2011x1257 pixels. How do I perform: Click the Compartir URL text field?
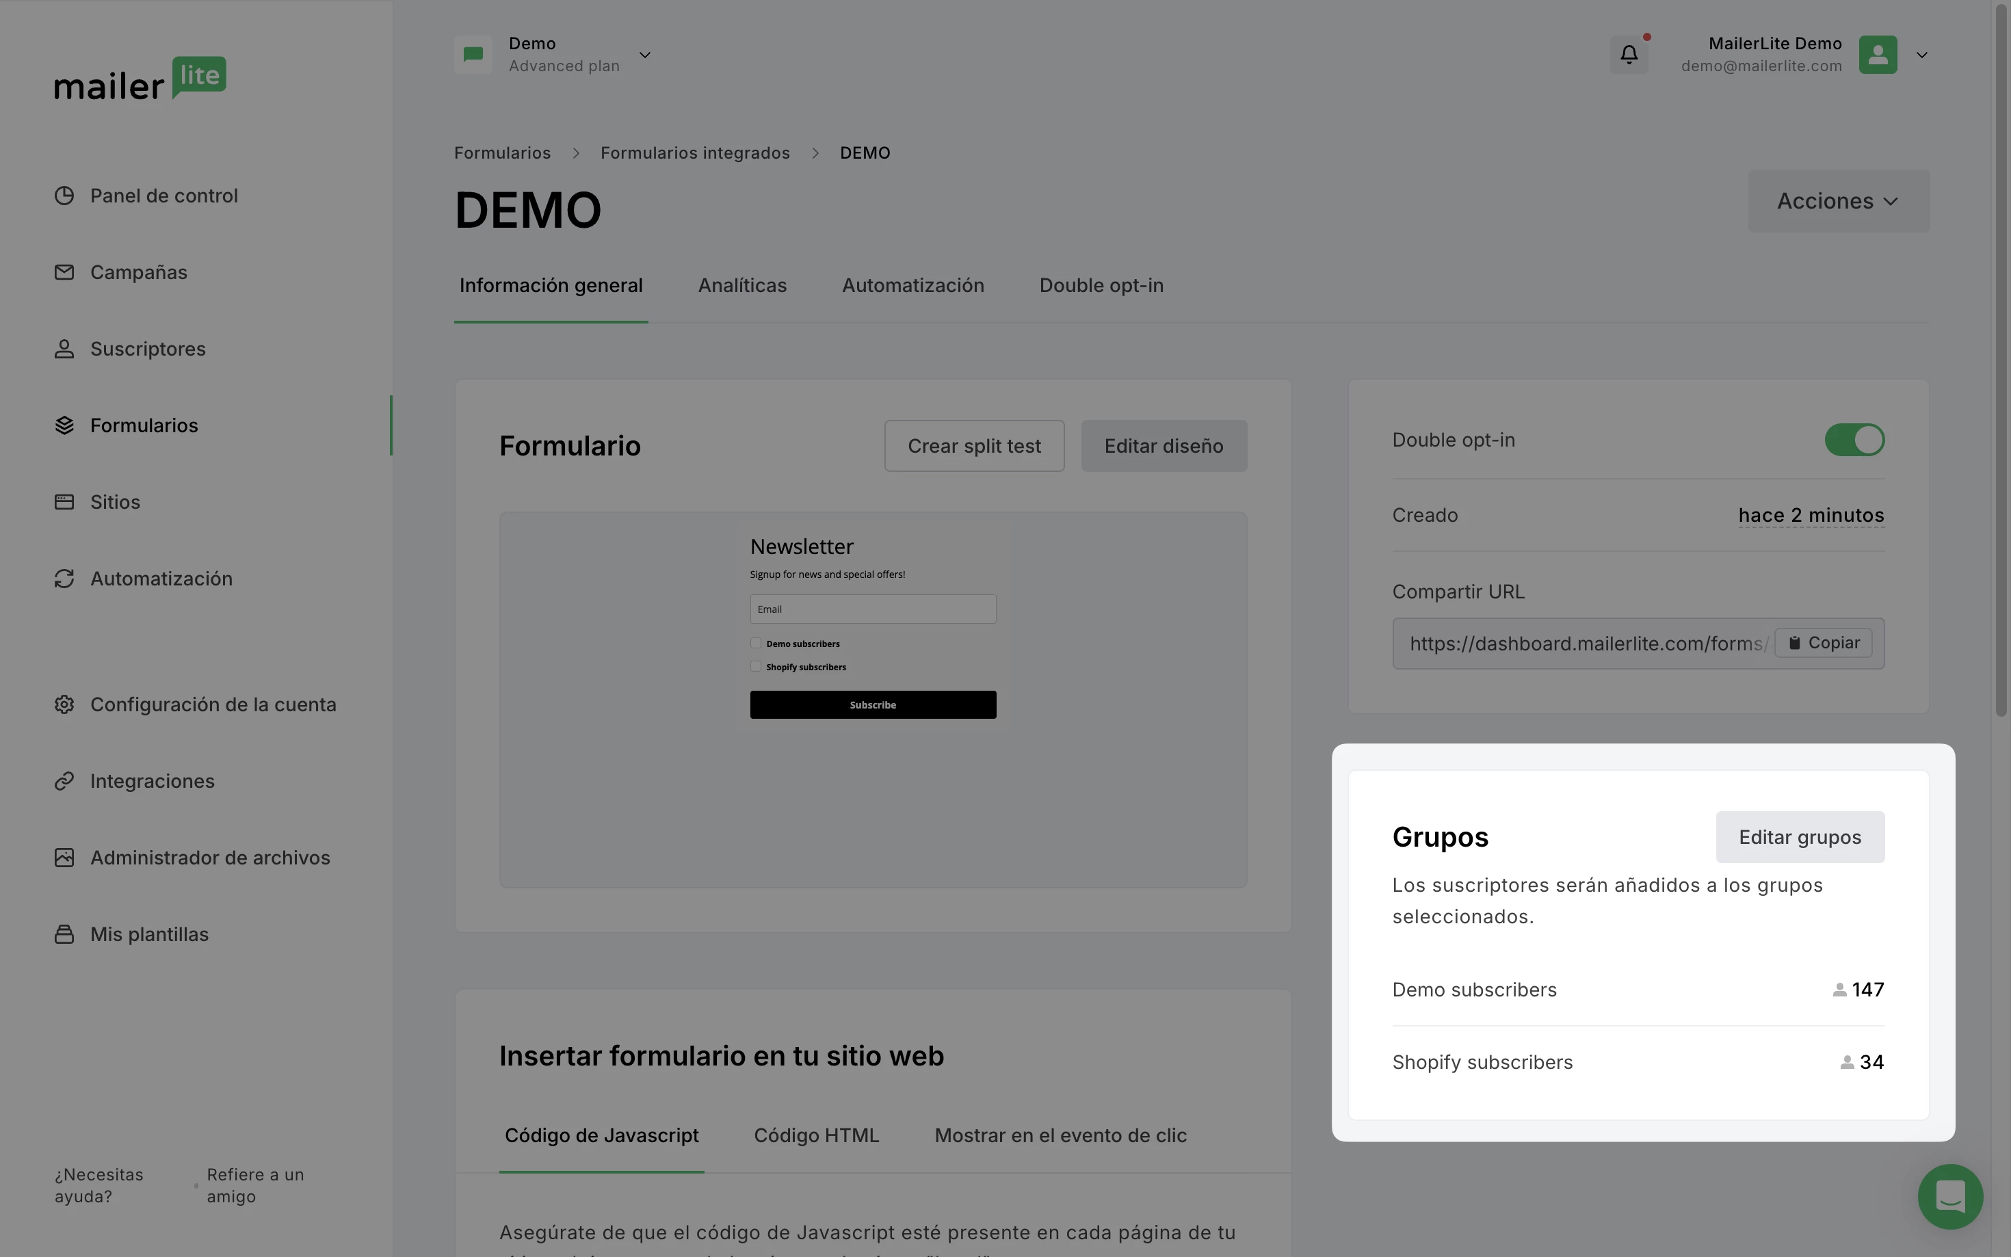(x=1583, y=644)
